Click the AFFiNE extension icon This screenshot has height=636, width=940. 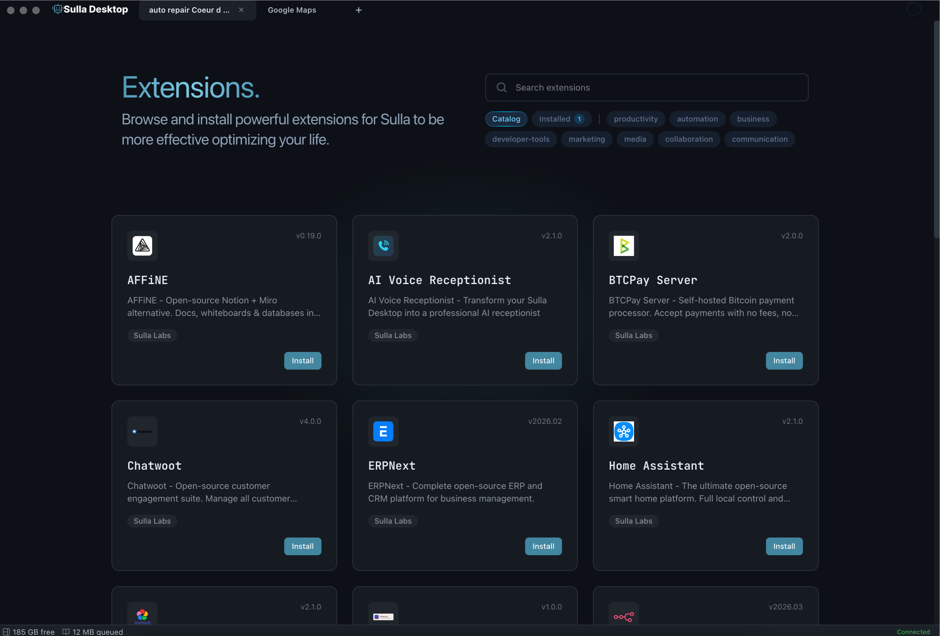[142, 246]
